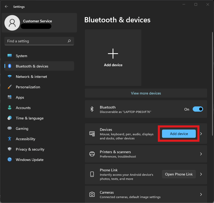214x203 pixels.
Task: Expand the Devices row chevron
Action: point(201,134)
